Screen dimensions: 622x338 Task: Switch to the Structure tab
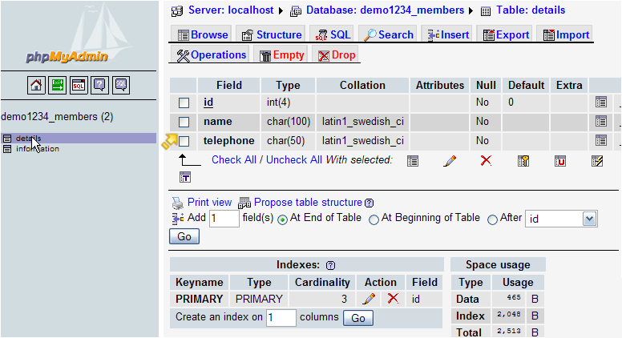pos(272,35)
